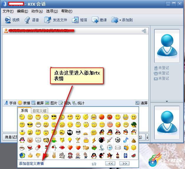The height and width of the screenshot is (169, 185).
Task: Click the 添加自定义表情 link
Action: pos(31,163)
